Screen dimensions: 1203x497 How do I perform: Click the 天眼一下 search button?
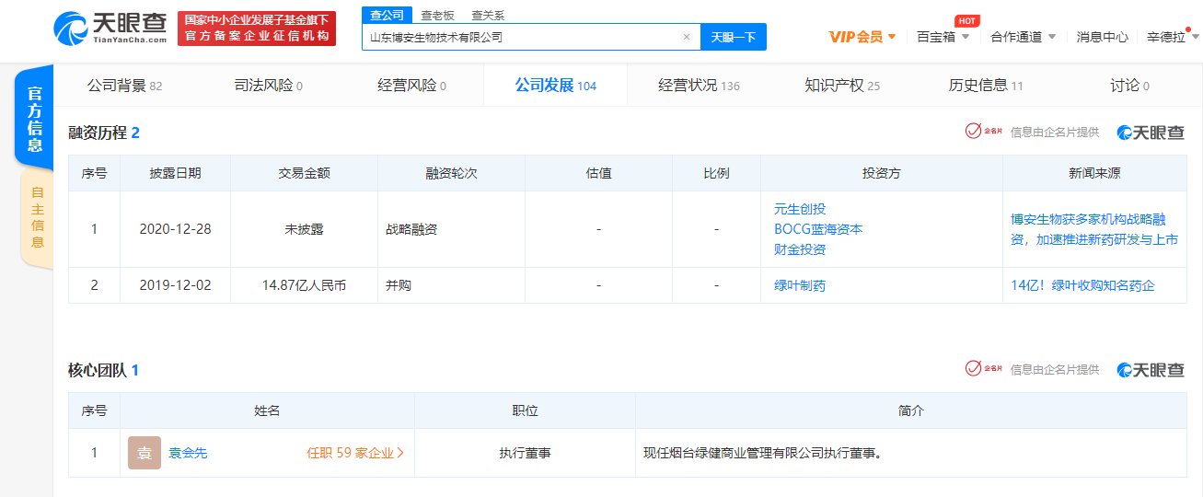click(734, 37)
